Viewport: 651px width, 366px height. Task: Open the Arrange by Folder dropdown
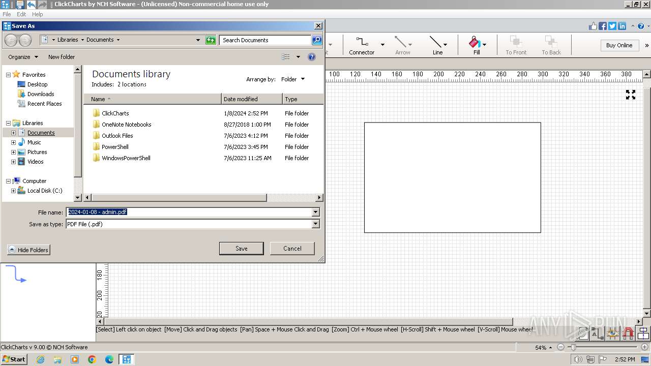tap(293, 79)
